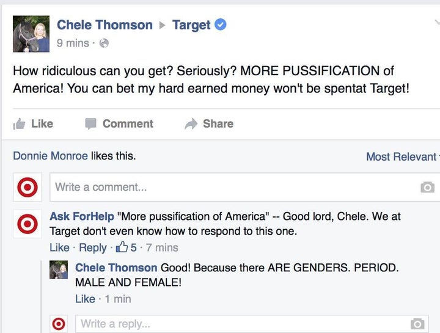Screen dimensions: 440x333
Task: Click the public globe privacy icon
Action: pos(104,43)
